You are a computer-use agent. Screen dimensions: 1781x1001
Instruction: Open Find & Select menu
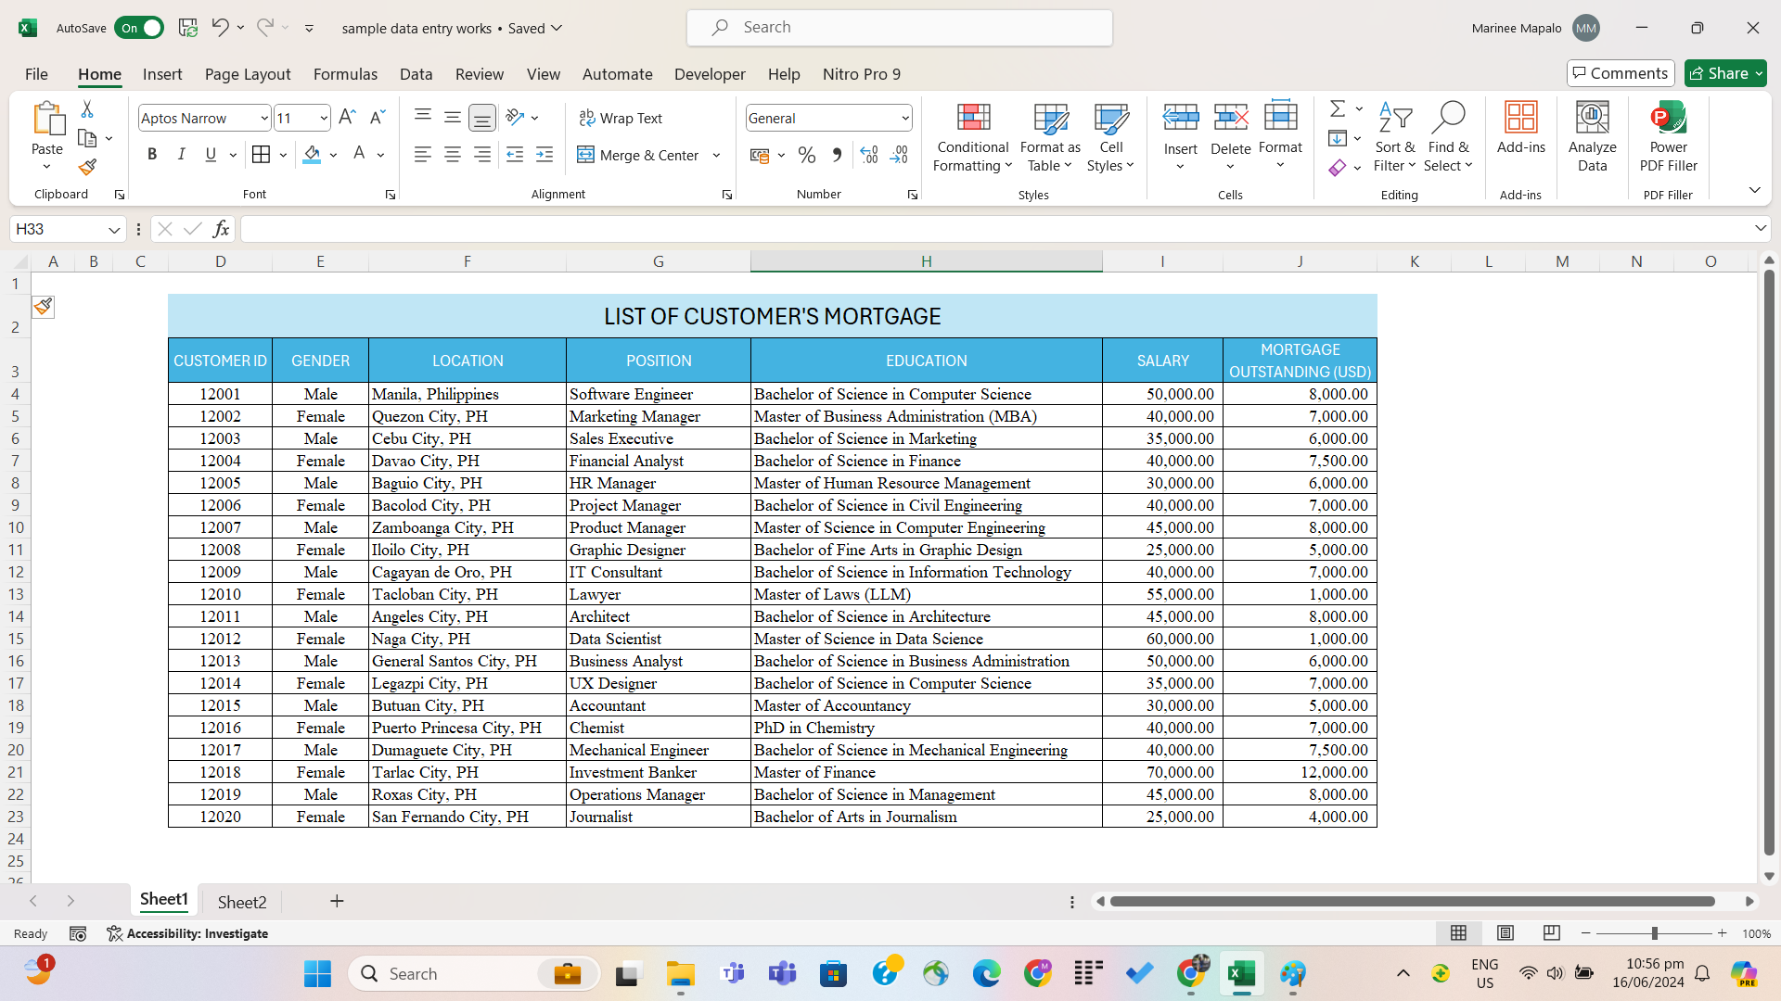(1449, 136)
